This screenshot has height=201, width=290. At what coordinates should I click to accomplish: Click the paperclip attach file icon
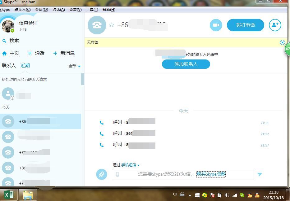point(101,174)
